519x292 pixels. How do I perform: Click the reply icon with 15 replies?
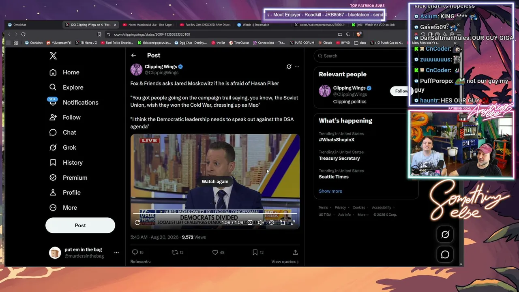(135, 252)
